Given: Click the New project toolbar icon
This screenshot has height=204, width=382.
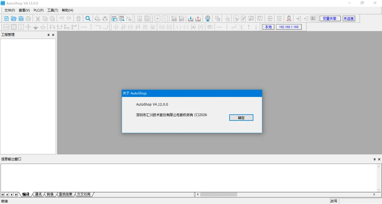Looking at the screenshot, I should point(6,18).
